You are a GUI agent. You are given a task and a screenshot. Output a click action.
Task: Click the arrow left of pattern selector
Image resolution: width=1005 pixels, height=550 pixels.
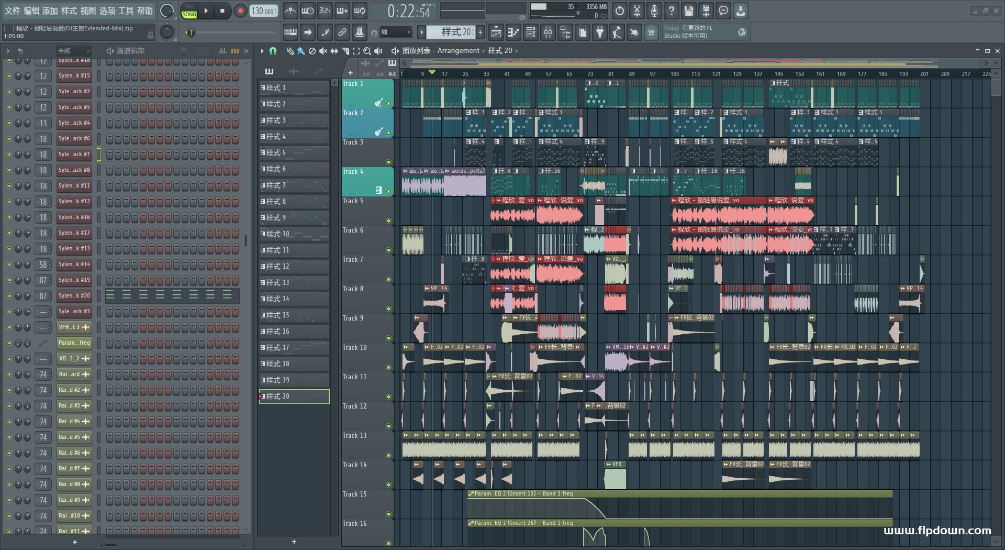421,32
